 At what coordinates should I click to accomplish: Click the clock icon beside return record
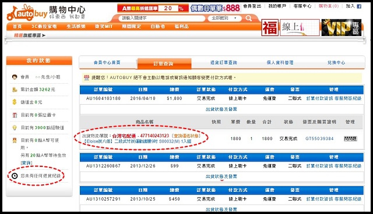(15, 176)
